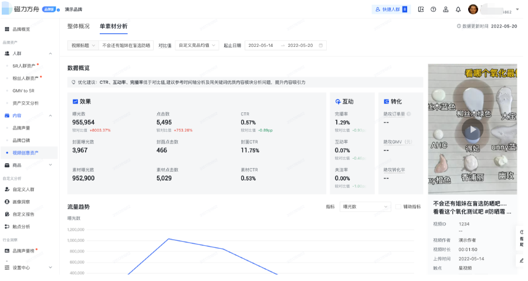The image size is (528, 281).
Task: Click the 自定义报告 document icon
Action: [x=6, y=214]
